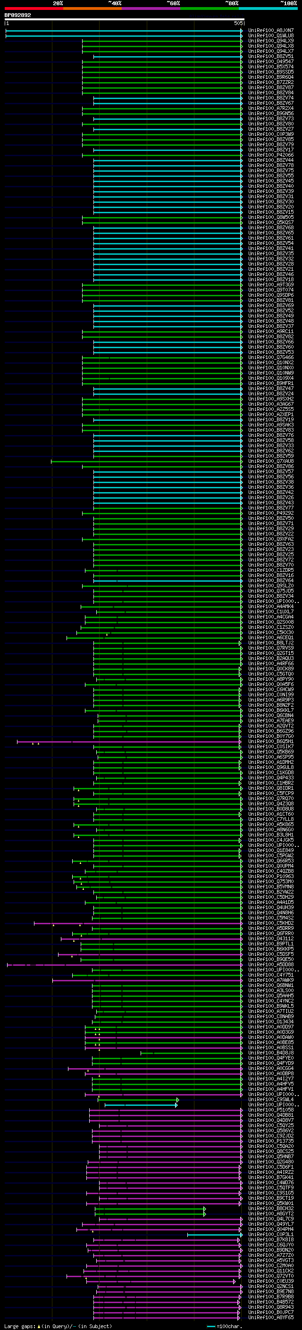
Task: Select the UniRef100_Q96UL8 label
Action: point(271,768)
